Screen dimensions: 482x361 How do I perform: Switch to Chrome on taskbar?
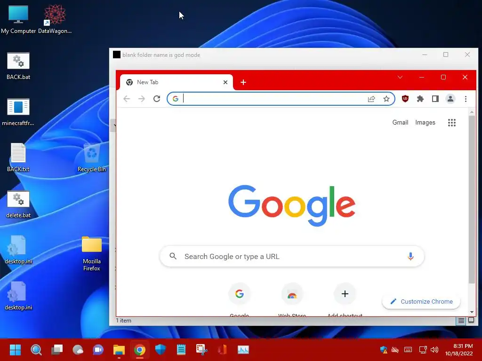(139, 350)
